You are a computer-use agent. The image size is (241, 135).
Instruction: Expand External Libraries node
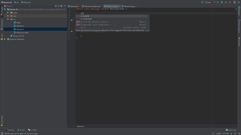pos(5,39)
